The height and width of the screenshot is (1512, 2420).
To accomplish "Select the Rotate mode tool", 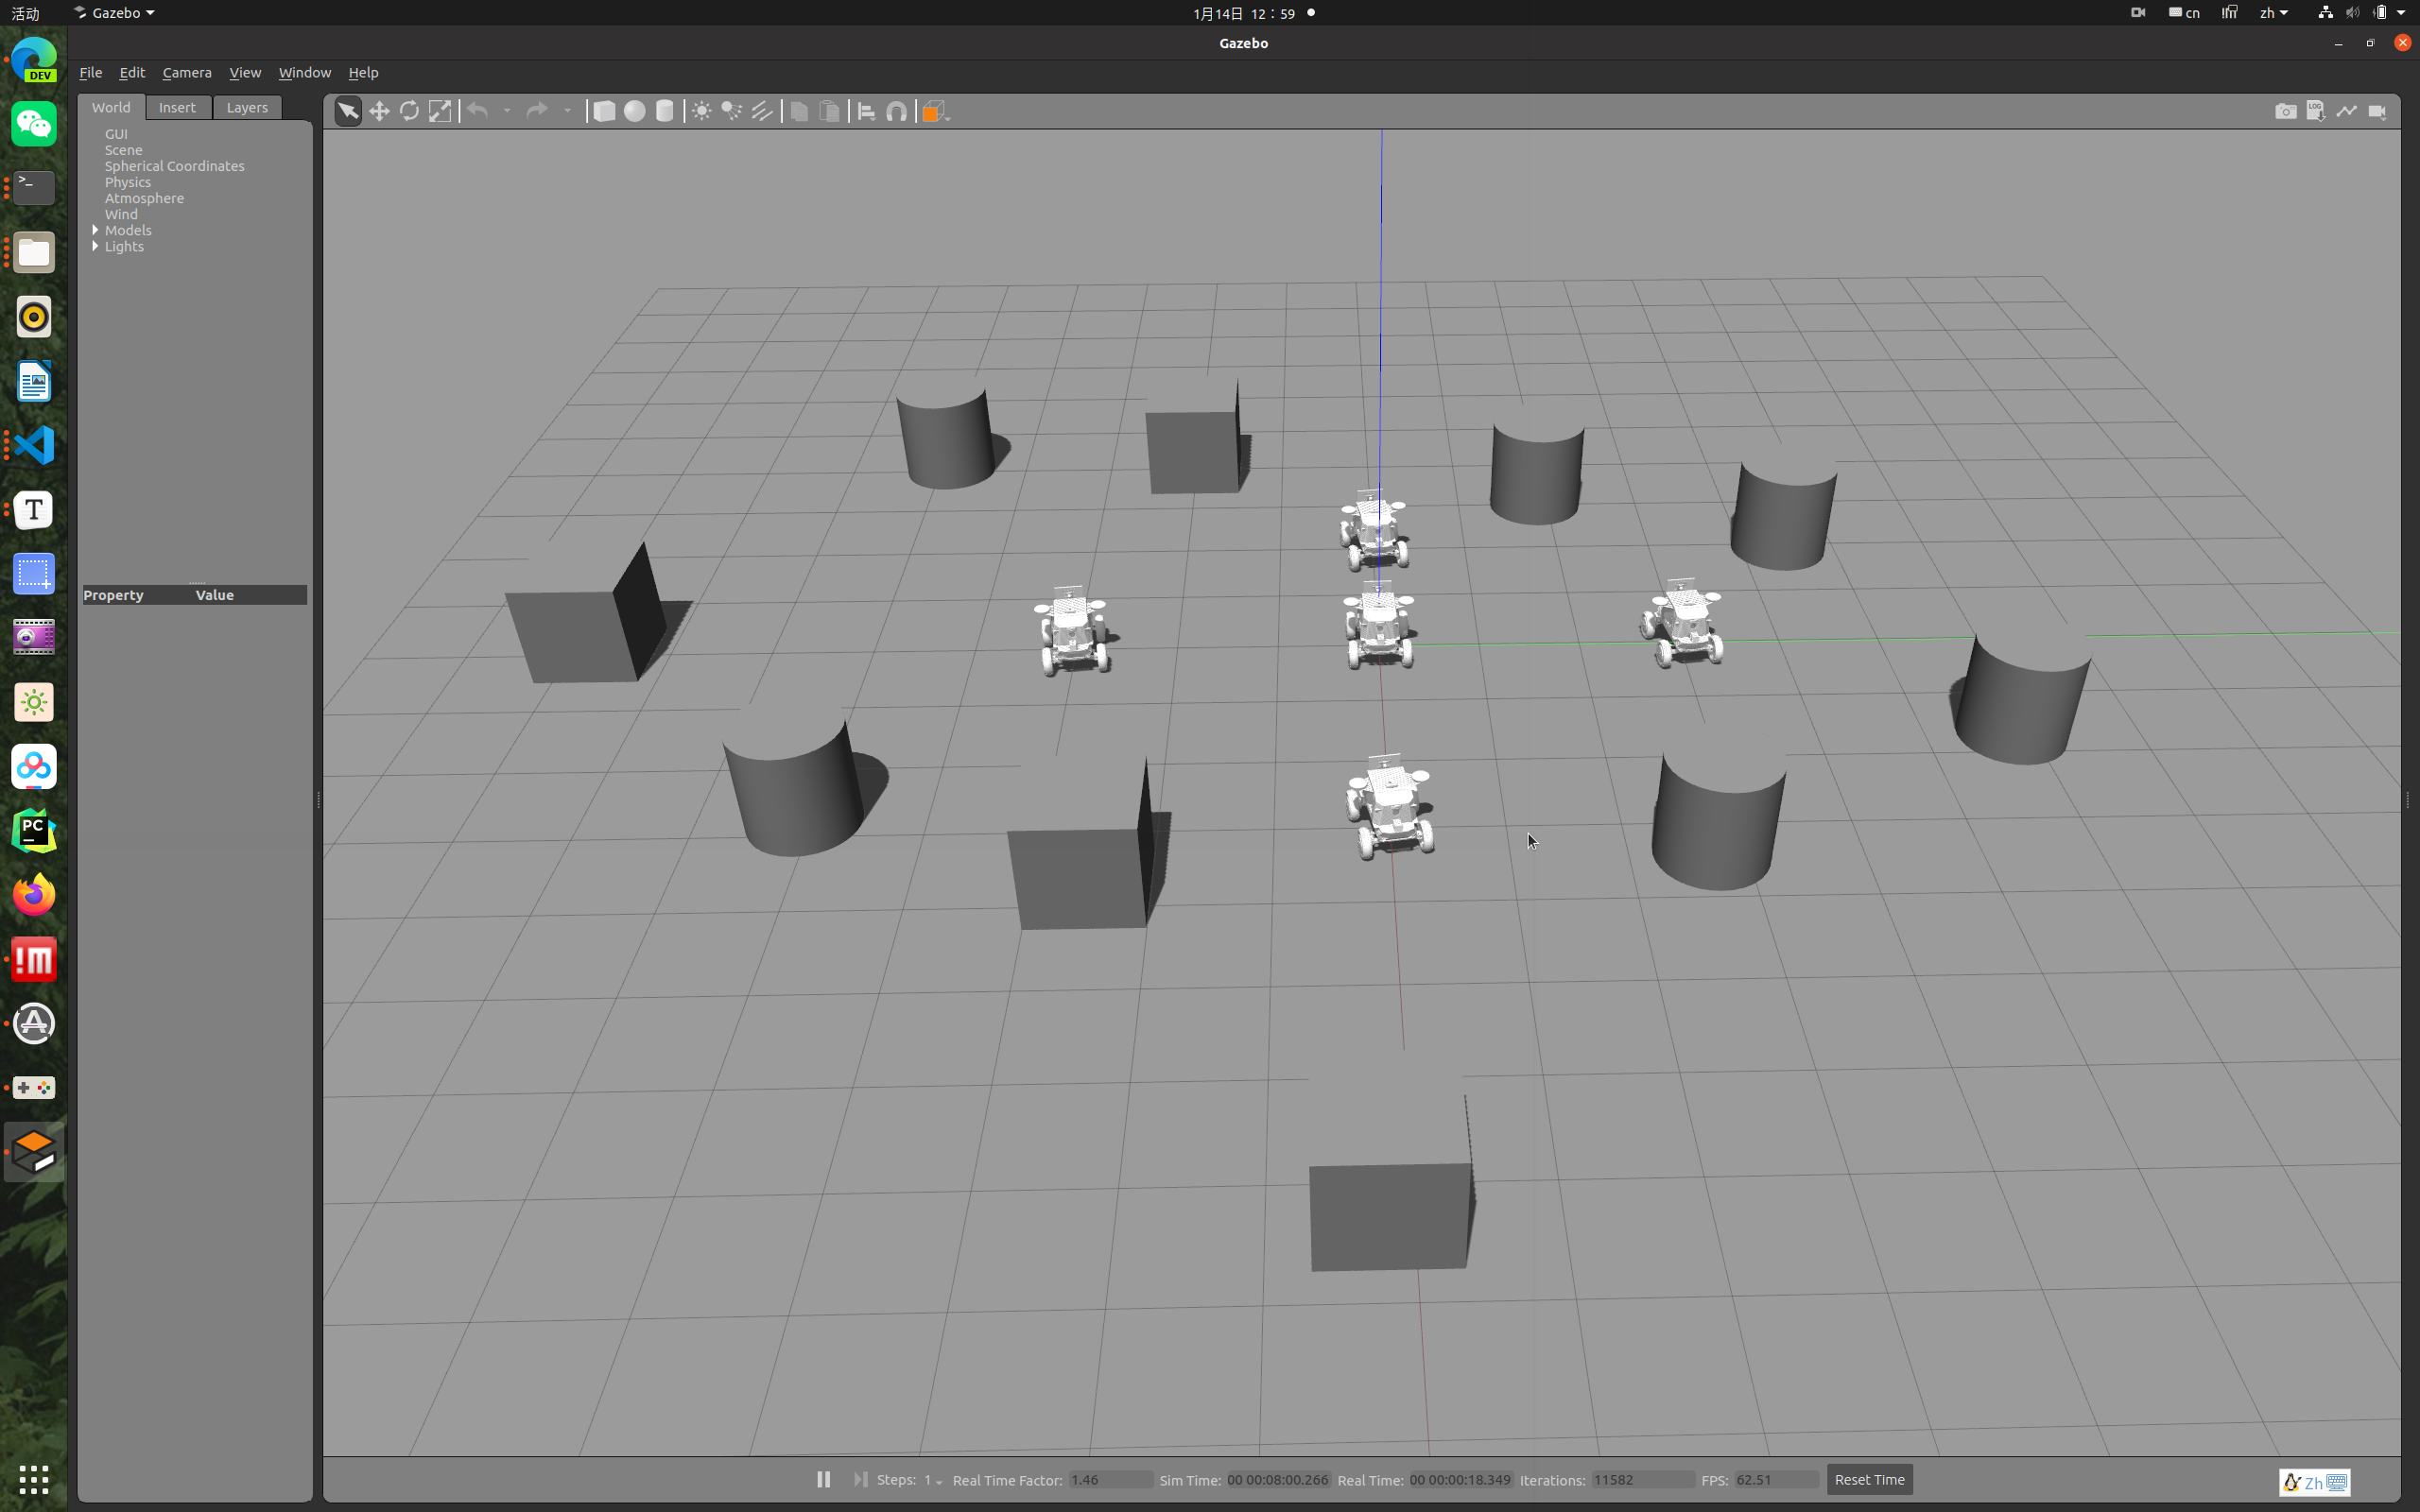I will tap(409, 111).
